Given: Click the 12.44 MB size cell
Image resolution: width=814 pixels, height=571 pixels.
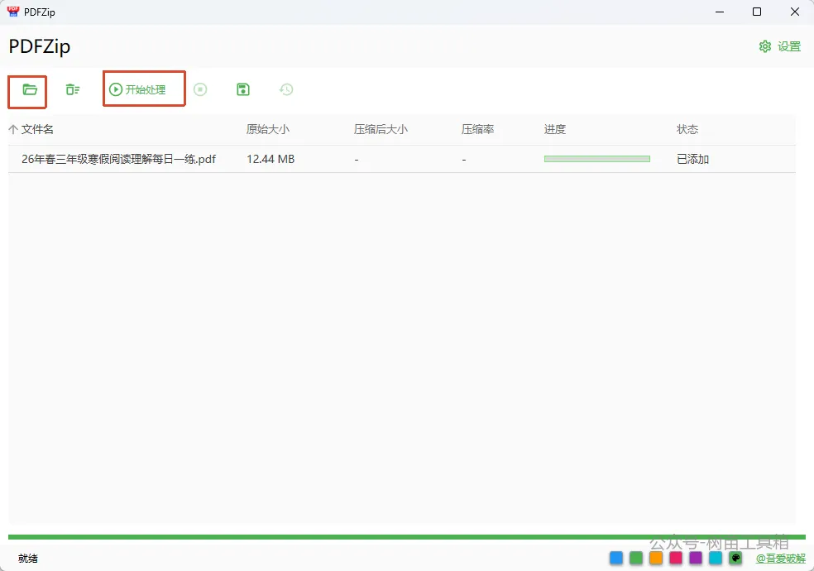Looking at the screenshot, I should tap(271, 159).
